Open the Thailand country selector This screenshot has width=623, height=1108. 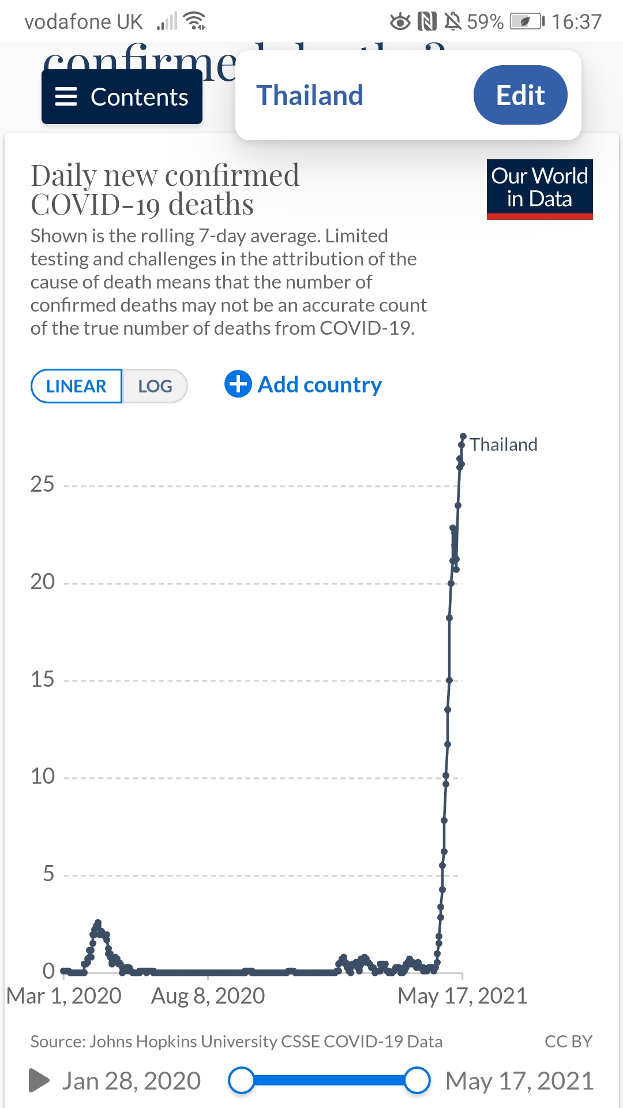click(310, 95)
